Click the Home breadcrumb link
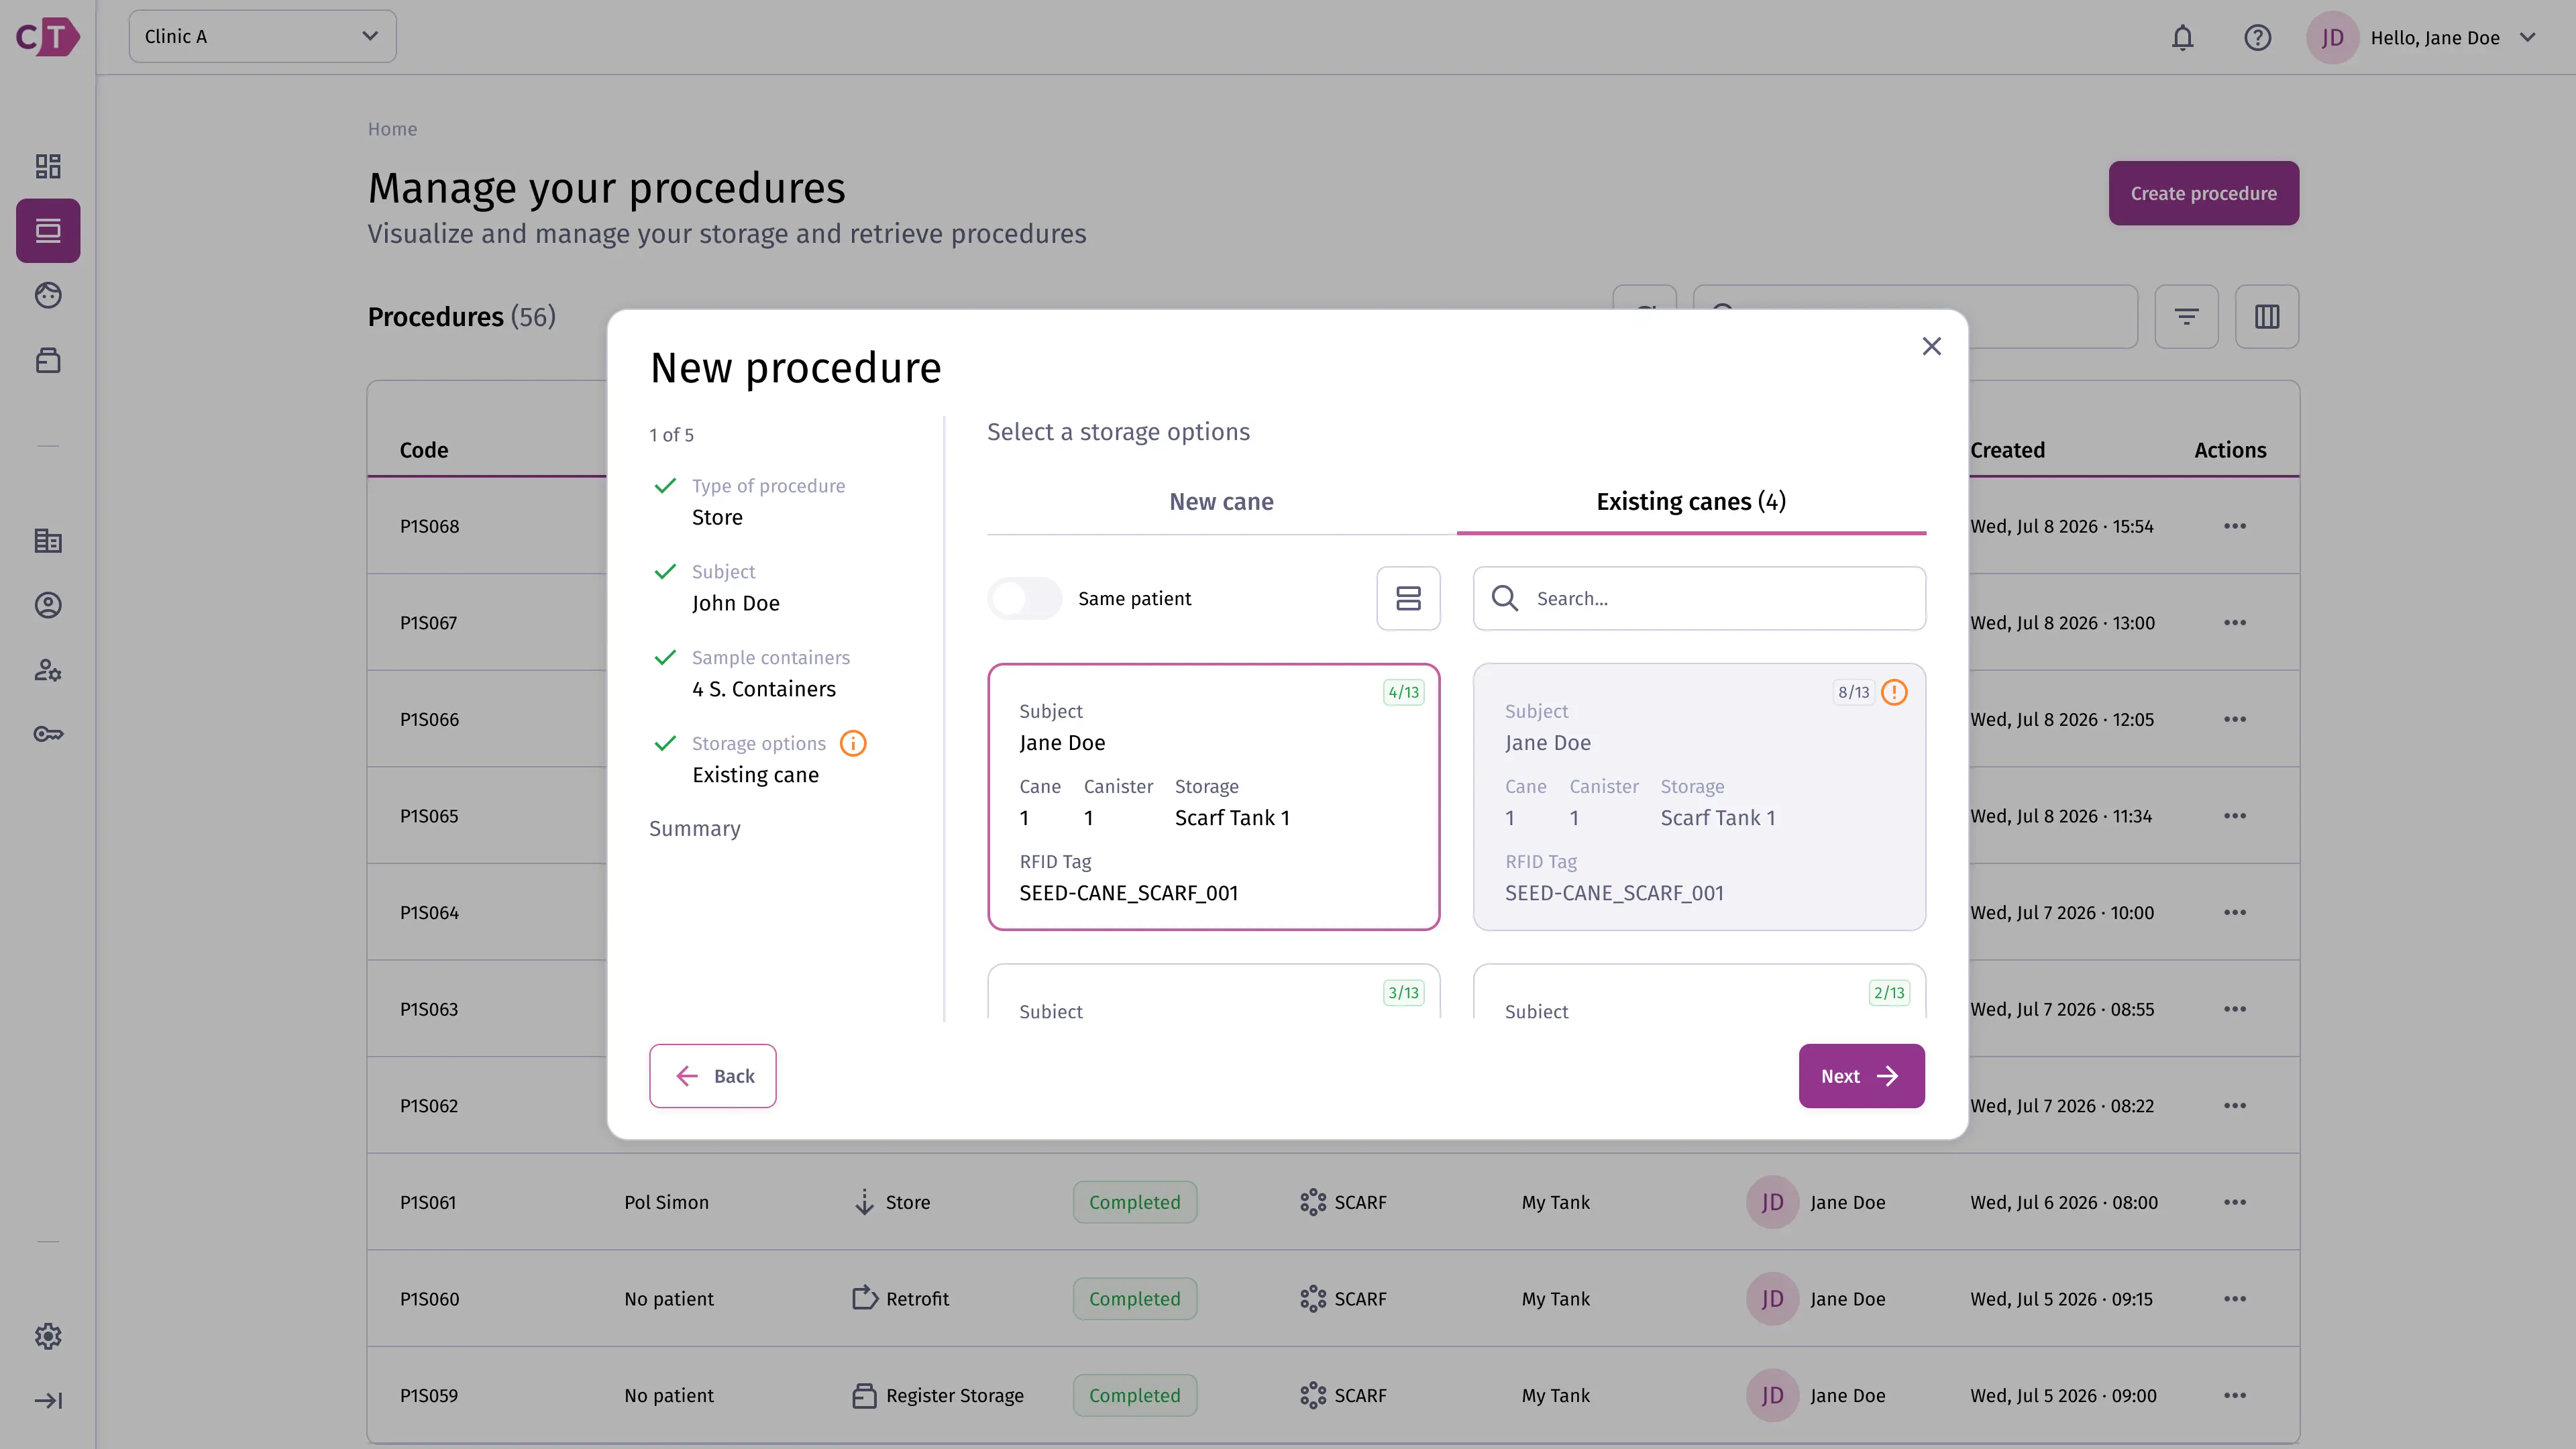The height and width of the screenshot is (1449, 2576). pyautogui.click(x=392, y=129)
